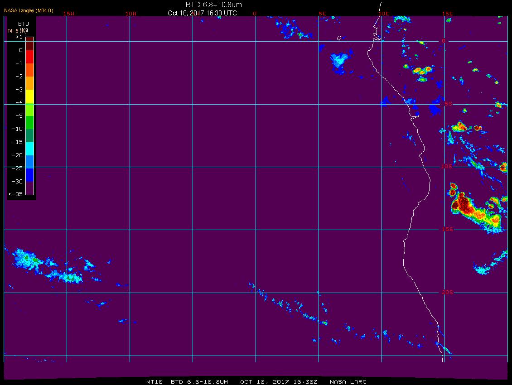Click the '-20' legend tick label

17,155
